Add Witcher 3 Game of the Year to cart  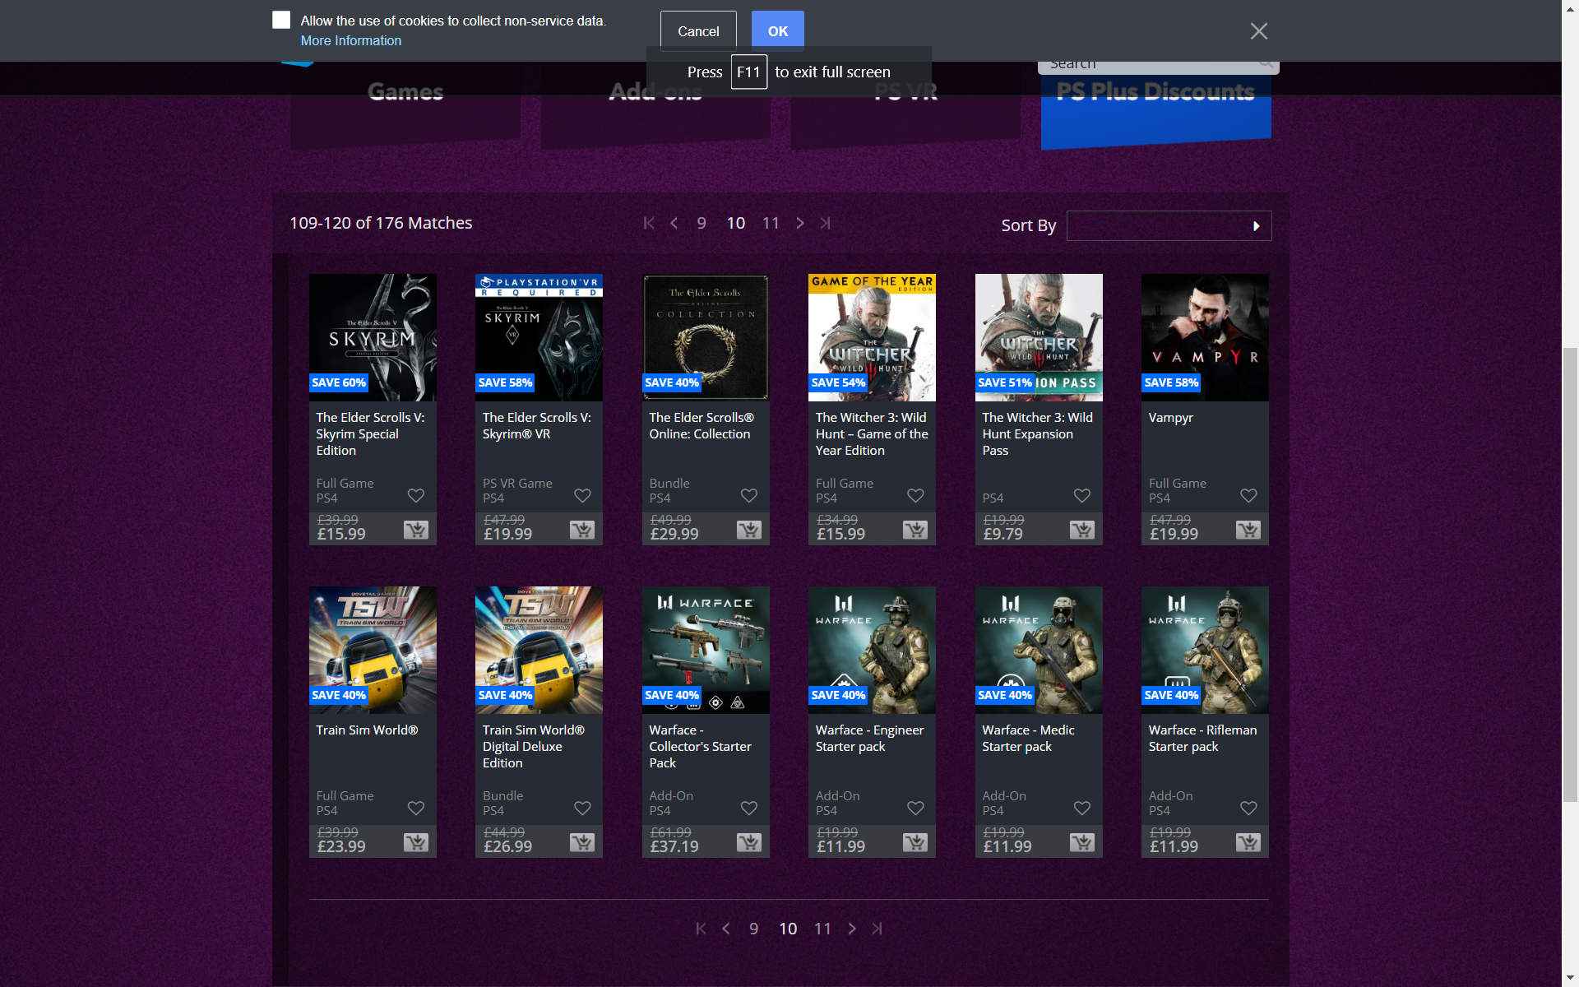915,530
